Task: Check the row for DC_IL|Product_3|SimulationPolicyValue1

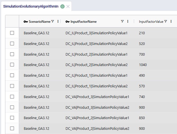Action: 12,33
